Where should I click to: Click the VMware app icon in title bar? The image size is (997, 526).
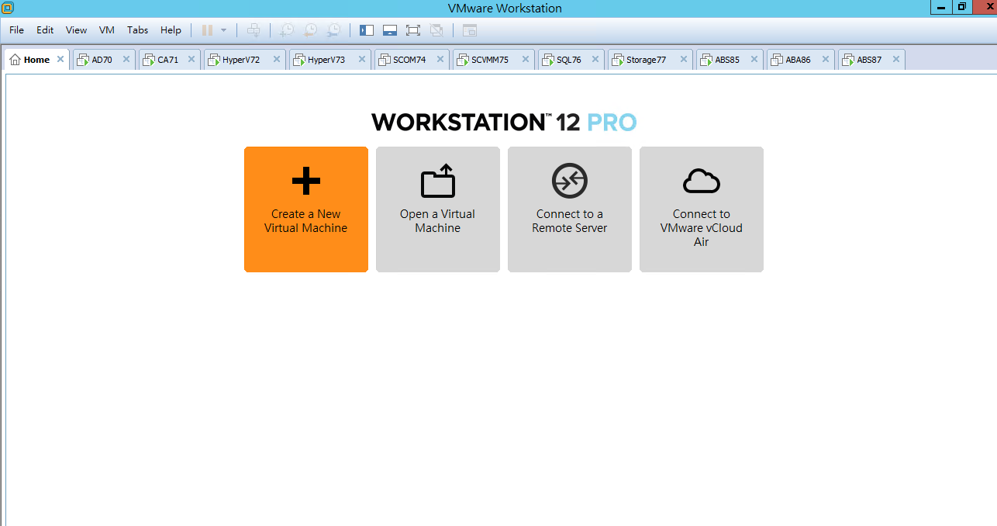(8, 8)
